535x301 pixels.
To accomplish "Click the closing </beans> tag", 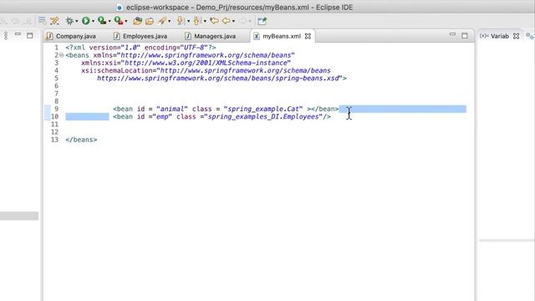I will [x=81, y=140].
